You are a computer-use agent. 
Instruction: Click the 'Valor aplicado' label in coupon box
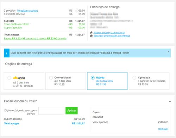(100, 122)
